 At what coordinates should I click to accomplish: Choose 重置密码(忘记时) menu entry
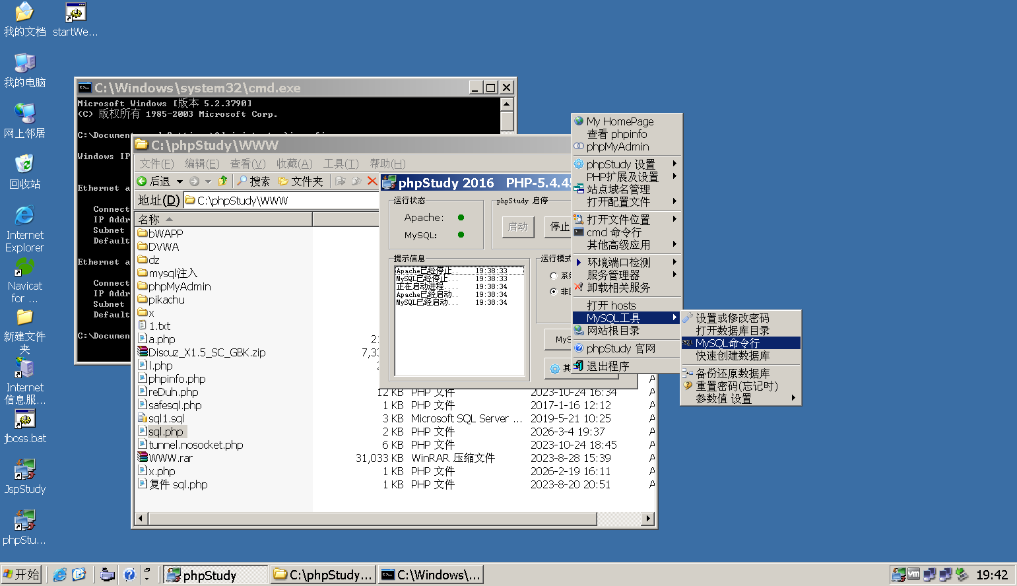point(740,386)
